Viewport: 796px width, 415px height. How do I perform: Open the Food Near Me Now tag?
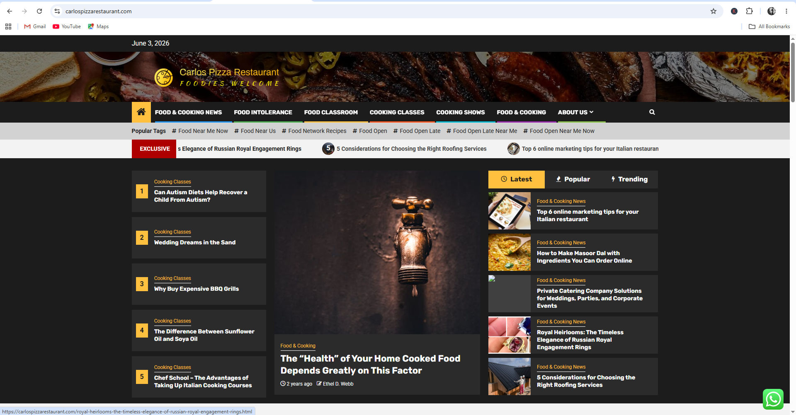point(200,131)
